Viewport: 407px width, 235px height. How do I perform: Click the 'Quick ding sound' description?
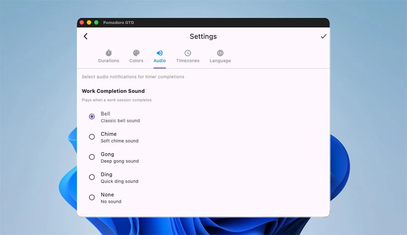click(119, 182)
